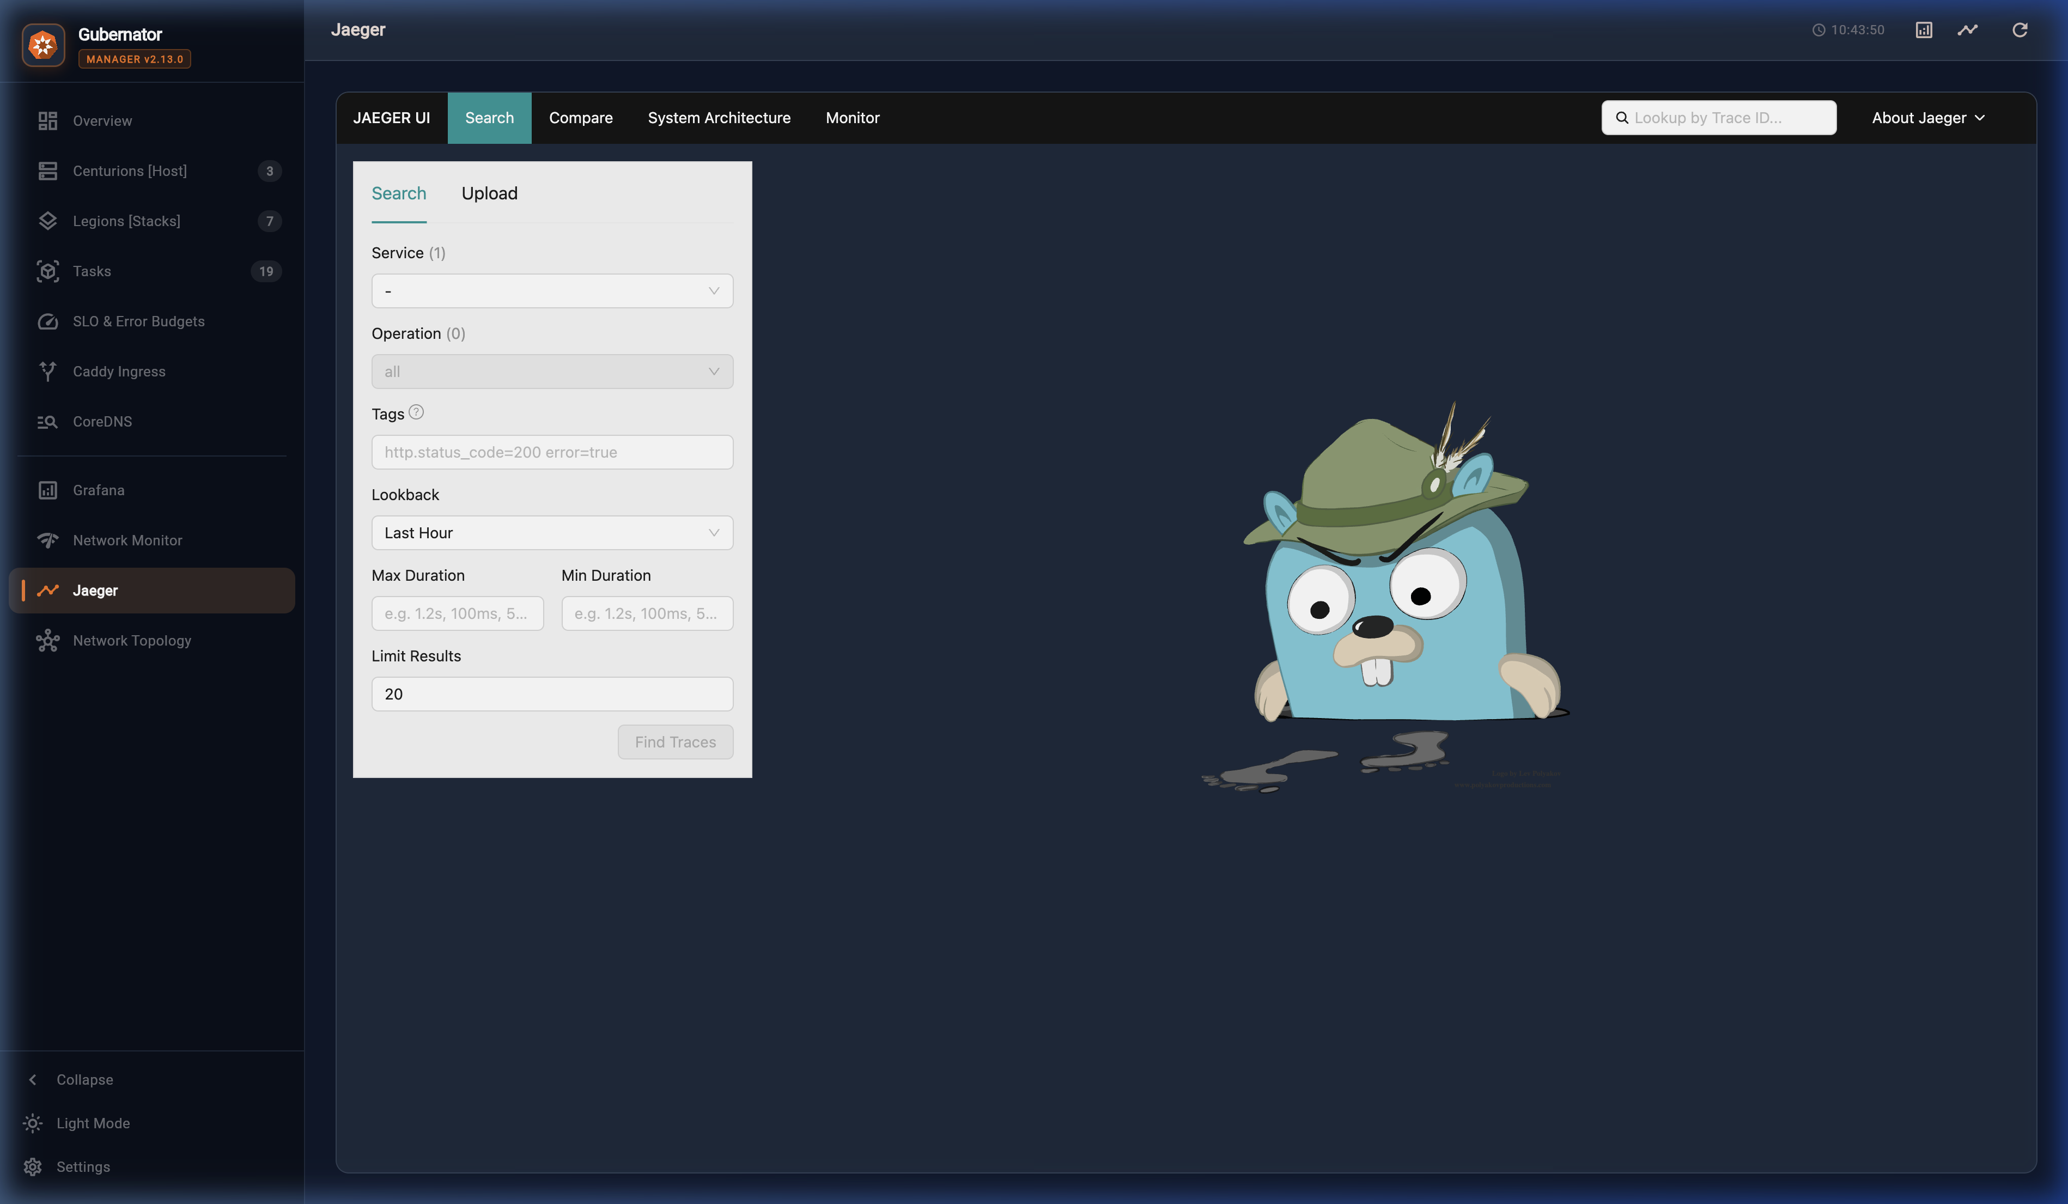2068x1204 pixels.
Task: Open the Operation dropdown showing all
Action: (552, 371)
